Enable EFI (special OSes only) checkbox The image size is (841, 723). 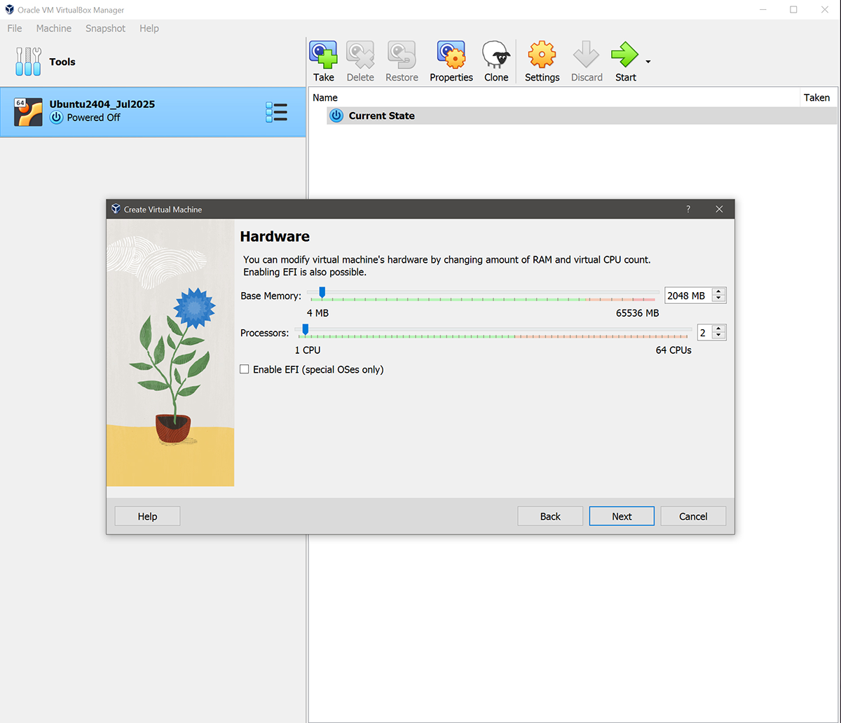[x=245, y=369]
